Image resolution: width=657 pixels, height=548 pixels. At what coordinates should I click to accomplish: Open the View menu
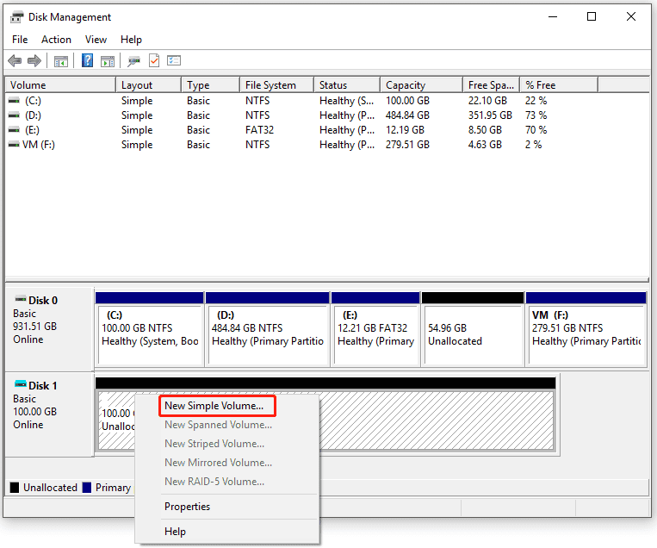click(96, 40)
